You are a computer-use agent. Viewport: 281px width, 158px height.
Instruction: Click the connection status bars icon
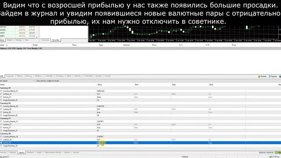[270, 157]
